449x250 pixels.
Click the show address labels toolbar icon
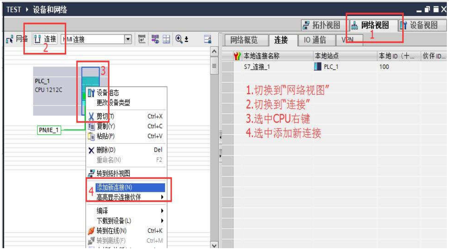[x=142, y=39]
